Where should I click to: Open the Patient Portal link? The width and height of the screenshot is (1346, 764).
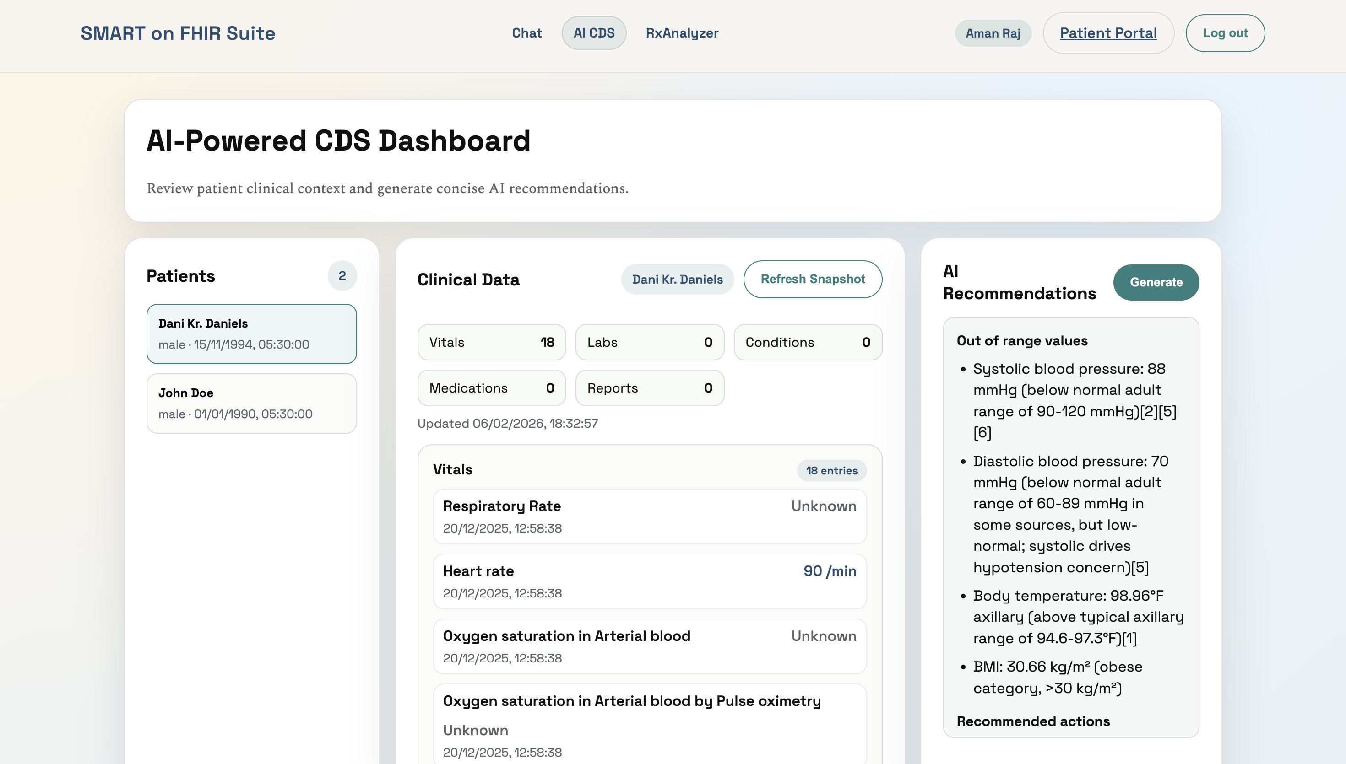coord(1107,32)
